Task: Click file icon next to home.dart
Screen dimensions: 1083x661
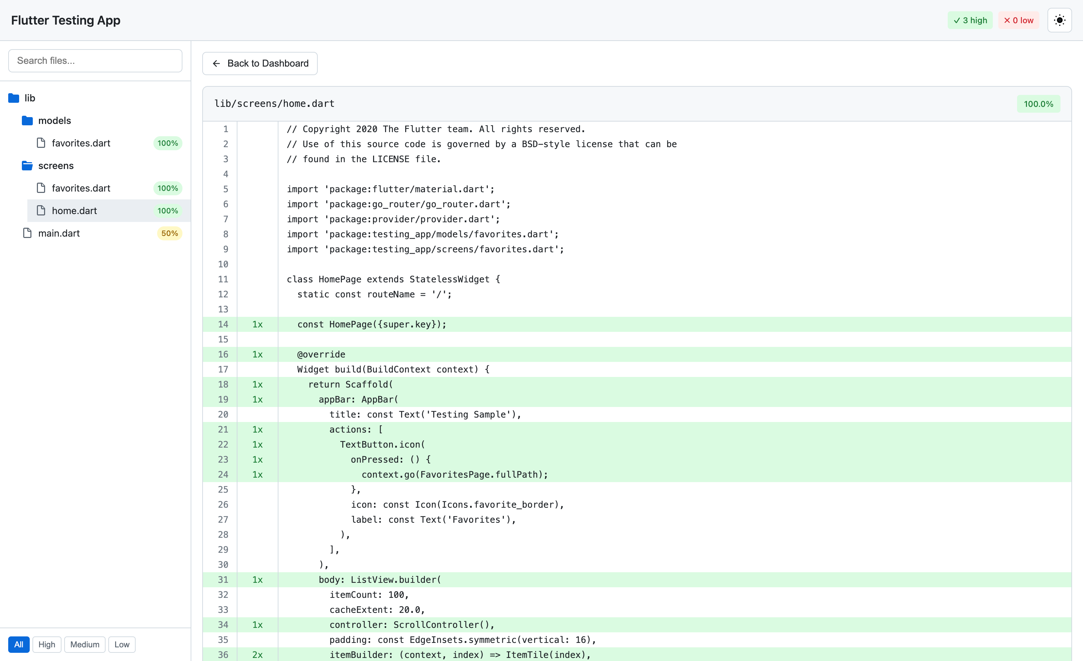Action: [x=41, y=211]
